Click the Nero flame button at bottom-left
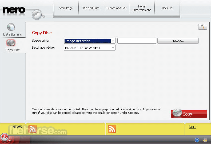 pos(5,137)
